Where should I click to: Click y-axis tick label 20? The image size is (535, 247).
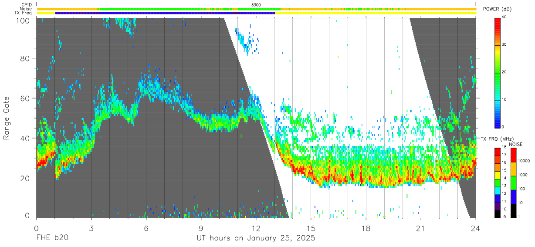pos(25,178)
